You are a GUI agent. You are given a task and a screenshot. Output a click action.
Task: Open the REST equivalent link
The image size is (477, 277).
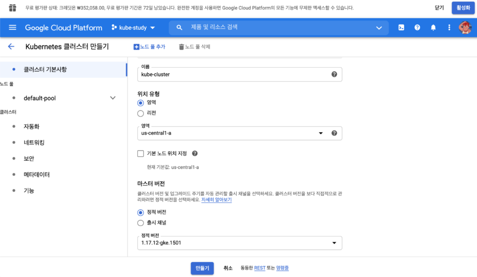pos(260,268)
